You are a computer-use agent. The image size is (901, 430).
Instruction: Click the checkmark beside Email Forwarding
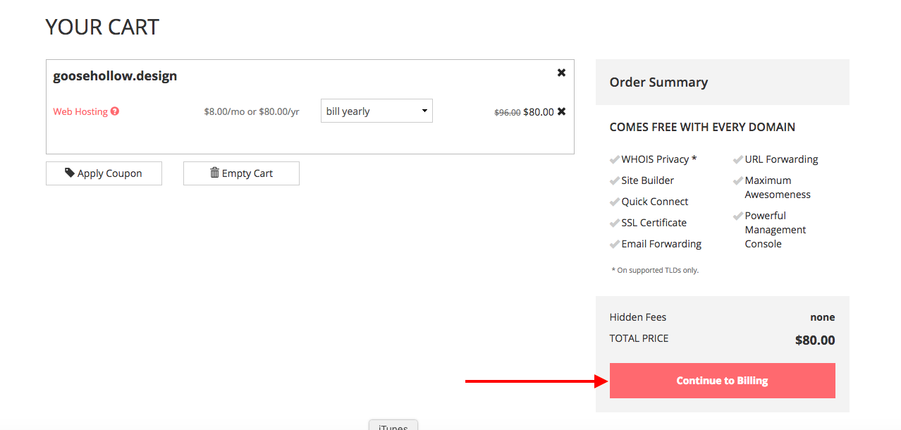pyautogui.click(x=615, y=245)
